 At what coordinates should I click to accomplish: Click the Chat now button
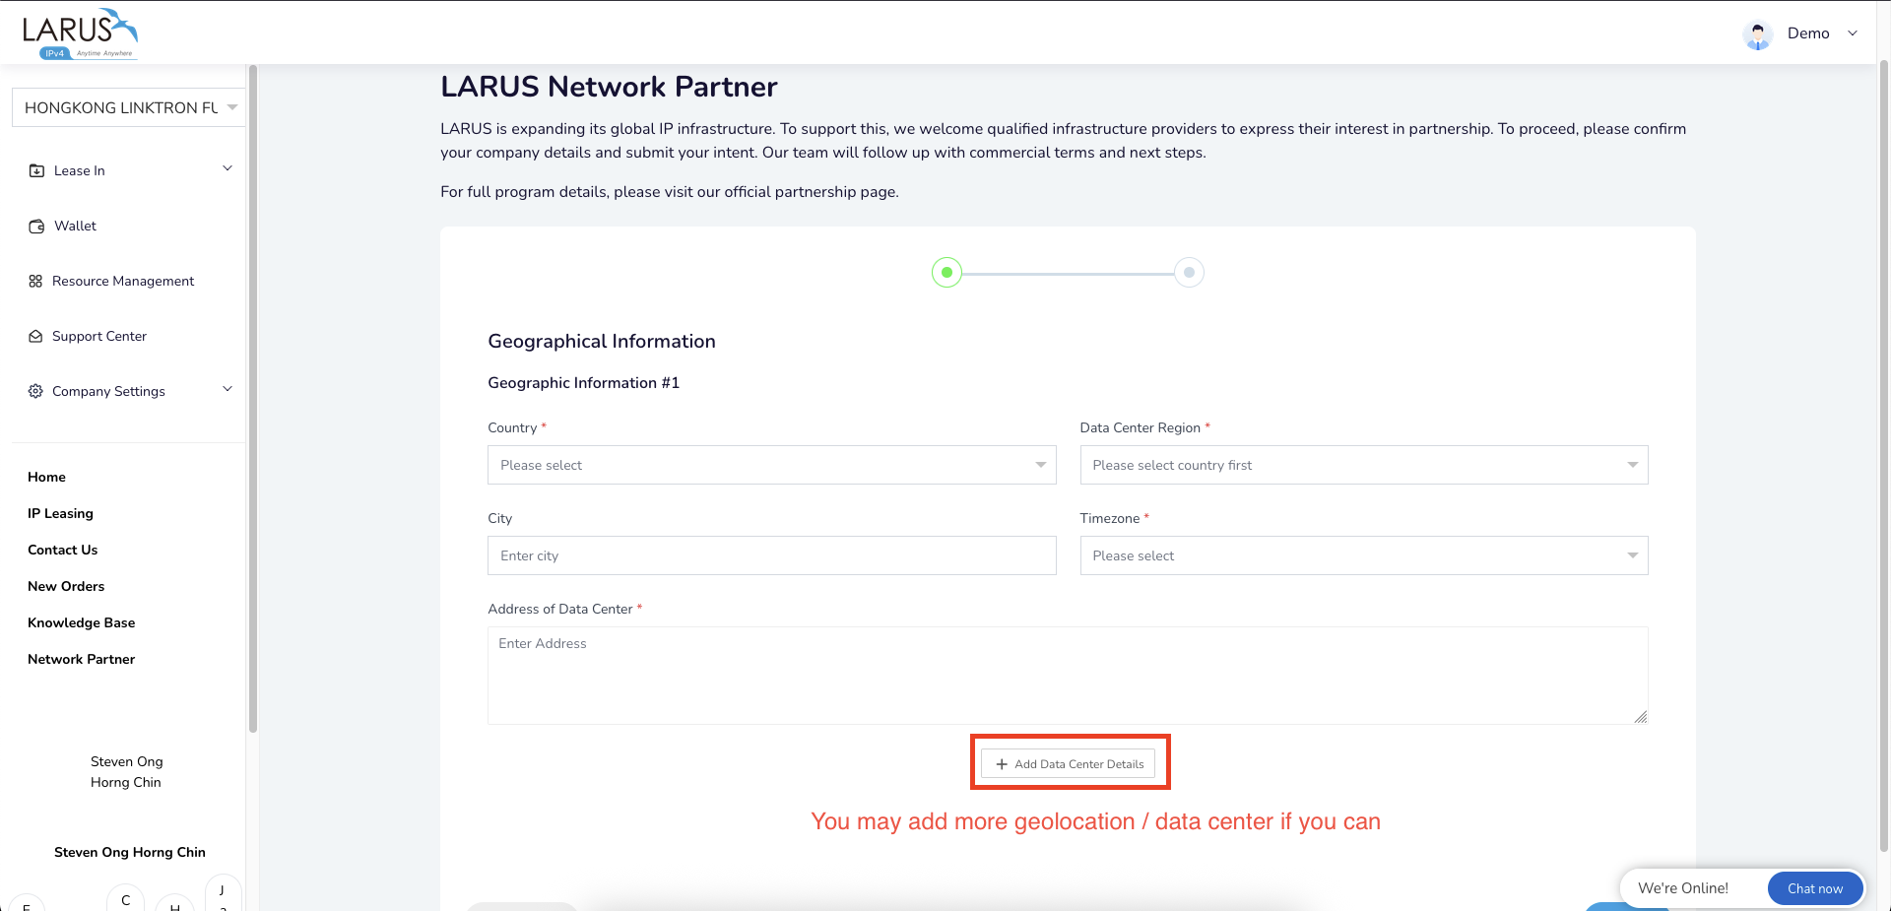point(1815,888)
